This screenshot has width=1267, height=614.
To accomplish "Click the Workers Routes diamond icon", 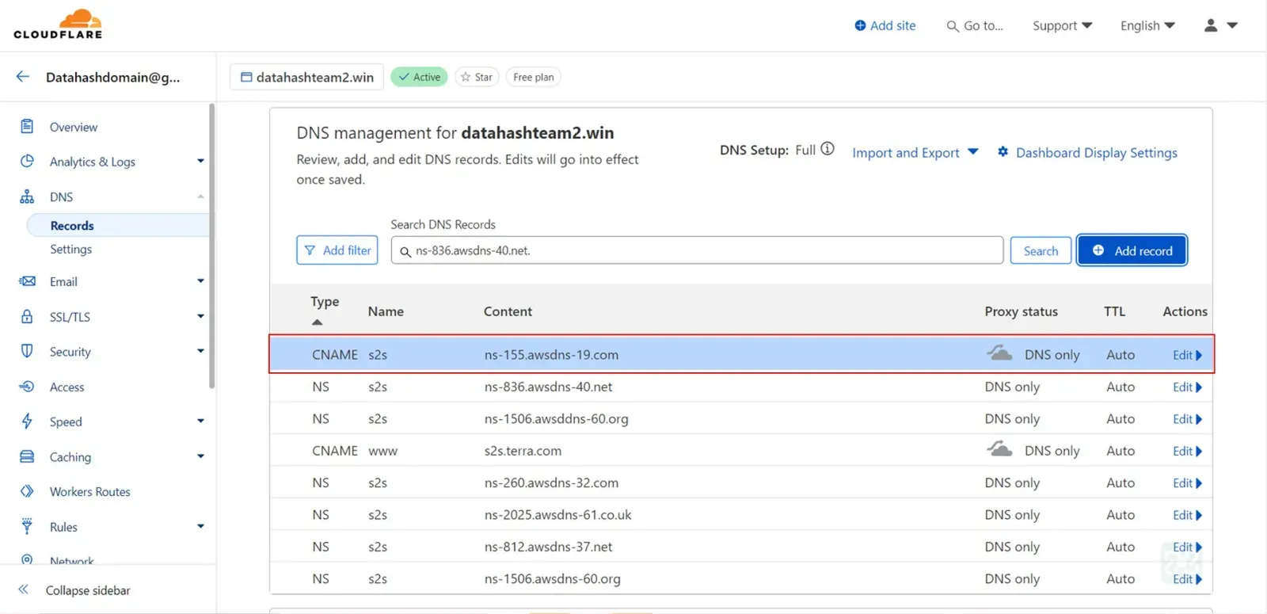I will click(x=27, y=491).
